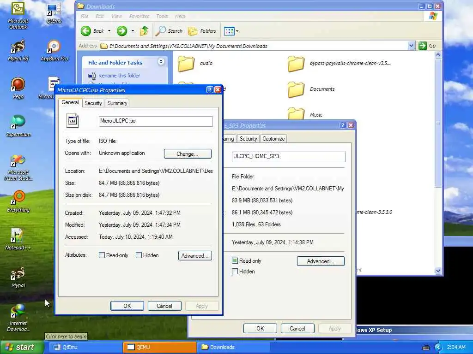
Task: Open the Help menu in Downloads
Action: [x=180, y=16]
